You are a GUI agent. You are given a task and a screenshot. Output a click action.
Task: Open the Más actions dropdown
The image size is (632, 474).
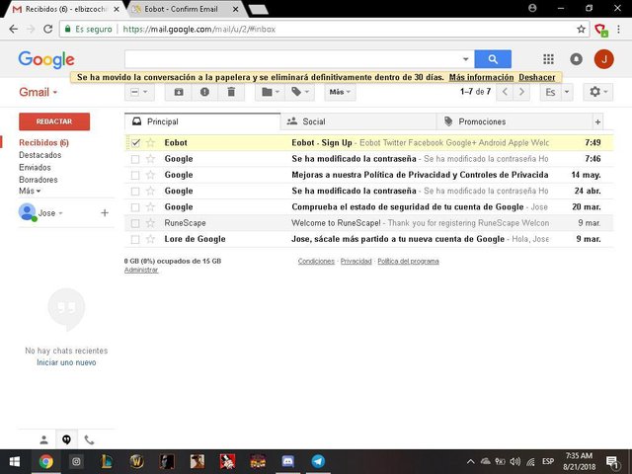click(340, 92)
